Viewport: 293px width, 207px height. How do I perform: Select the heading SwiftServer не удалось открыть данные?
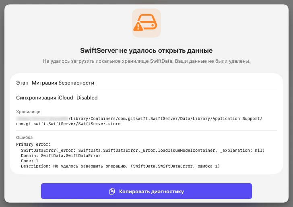coord(146,50)
